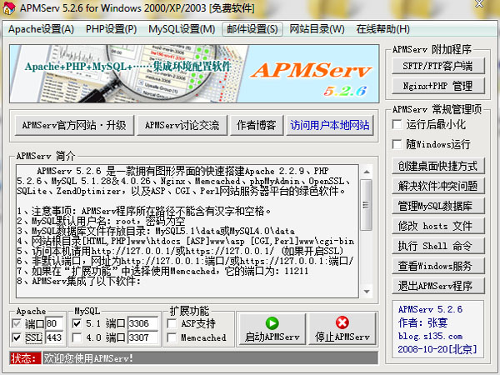Click the intro text scrollbar up arrow
This screenshot has height=375, width=500.
[367, 172]
